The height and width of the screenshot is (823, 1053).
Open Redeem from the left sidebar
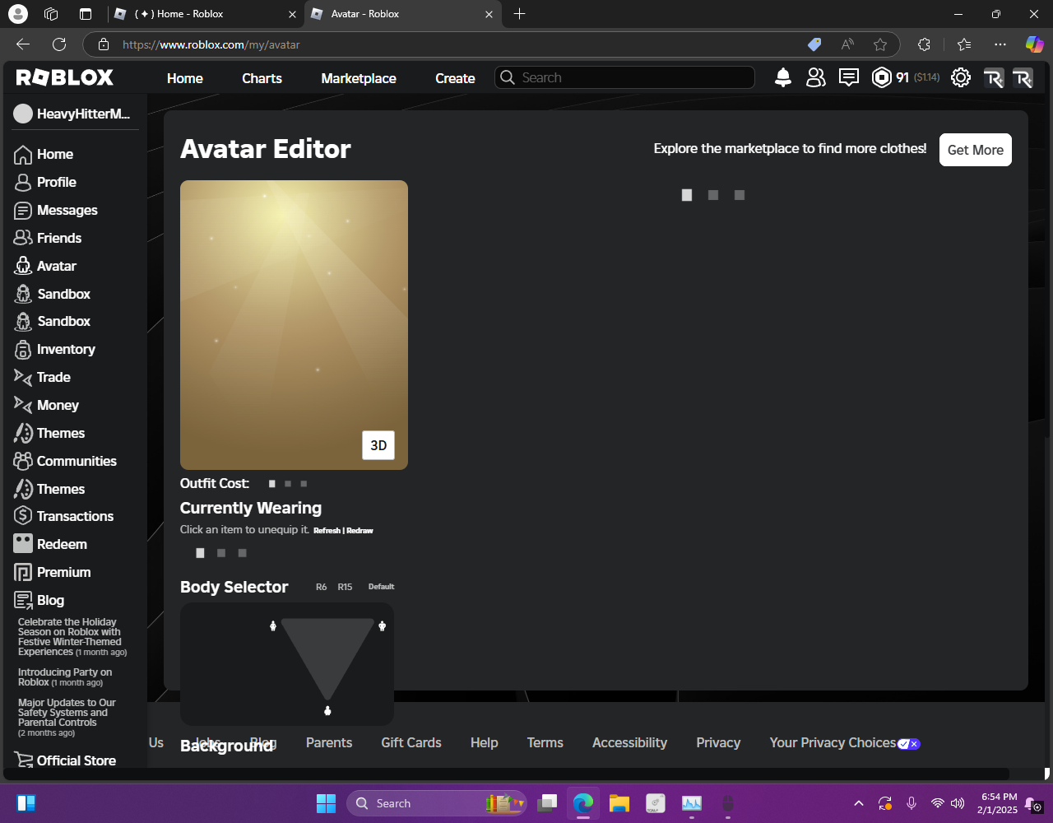click(x=61, y=544)
